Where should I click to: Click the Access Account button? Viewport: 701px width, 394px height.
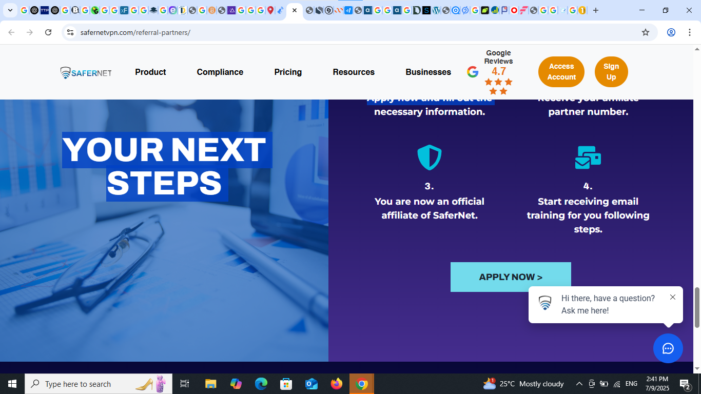pos(561,72)
